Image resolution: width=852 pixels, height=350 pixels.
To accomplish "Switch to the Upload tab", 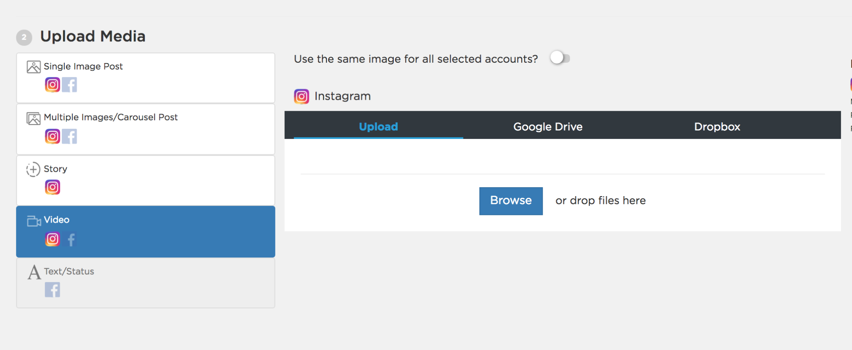I will [378, 126].
